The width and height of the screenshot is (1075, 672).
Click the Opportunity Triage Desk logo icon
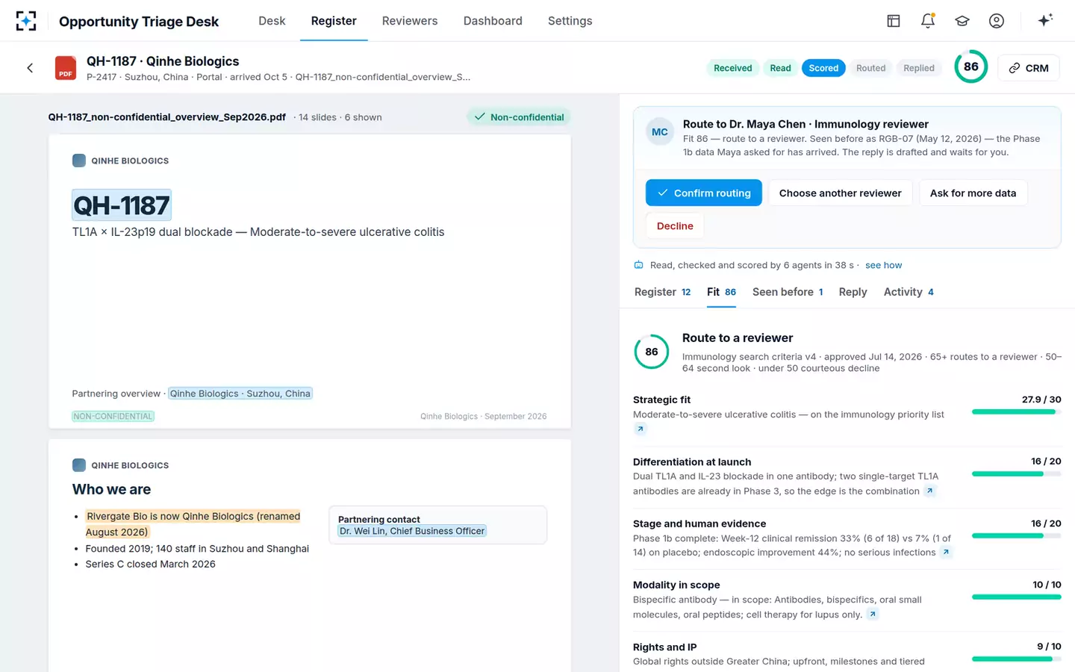click(26, 21)
